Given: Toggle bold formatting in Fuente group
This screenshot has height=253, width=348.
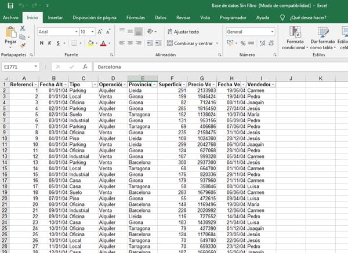Looking at the screenshot, I should click(x=41, y=43).
